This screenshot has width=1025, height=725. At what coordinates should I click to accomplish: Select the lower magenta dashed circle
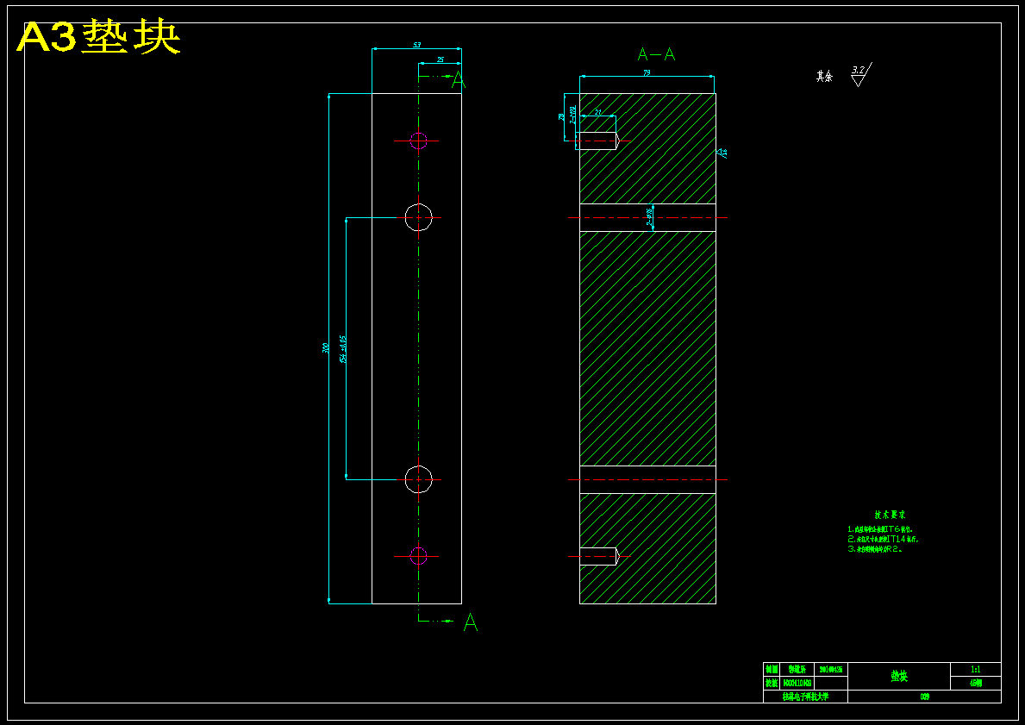click(418, 556)
